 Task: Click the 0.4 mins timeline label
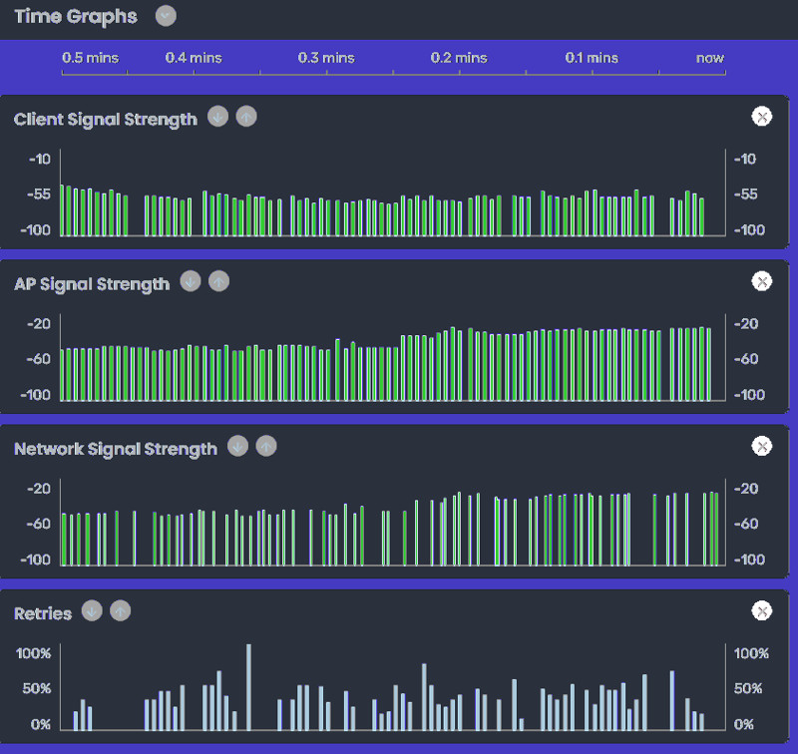[194, 58]
